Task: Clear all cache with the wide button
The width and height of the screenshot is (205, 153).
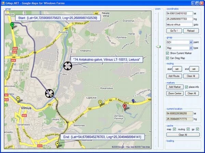Action: pos(183,135)
